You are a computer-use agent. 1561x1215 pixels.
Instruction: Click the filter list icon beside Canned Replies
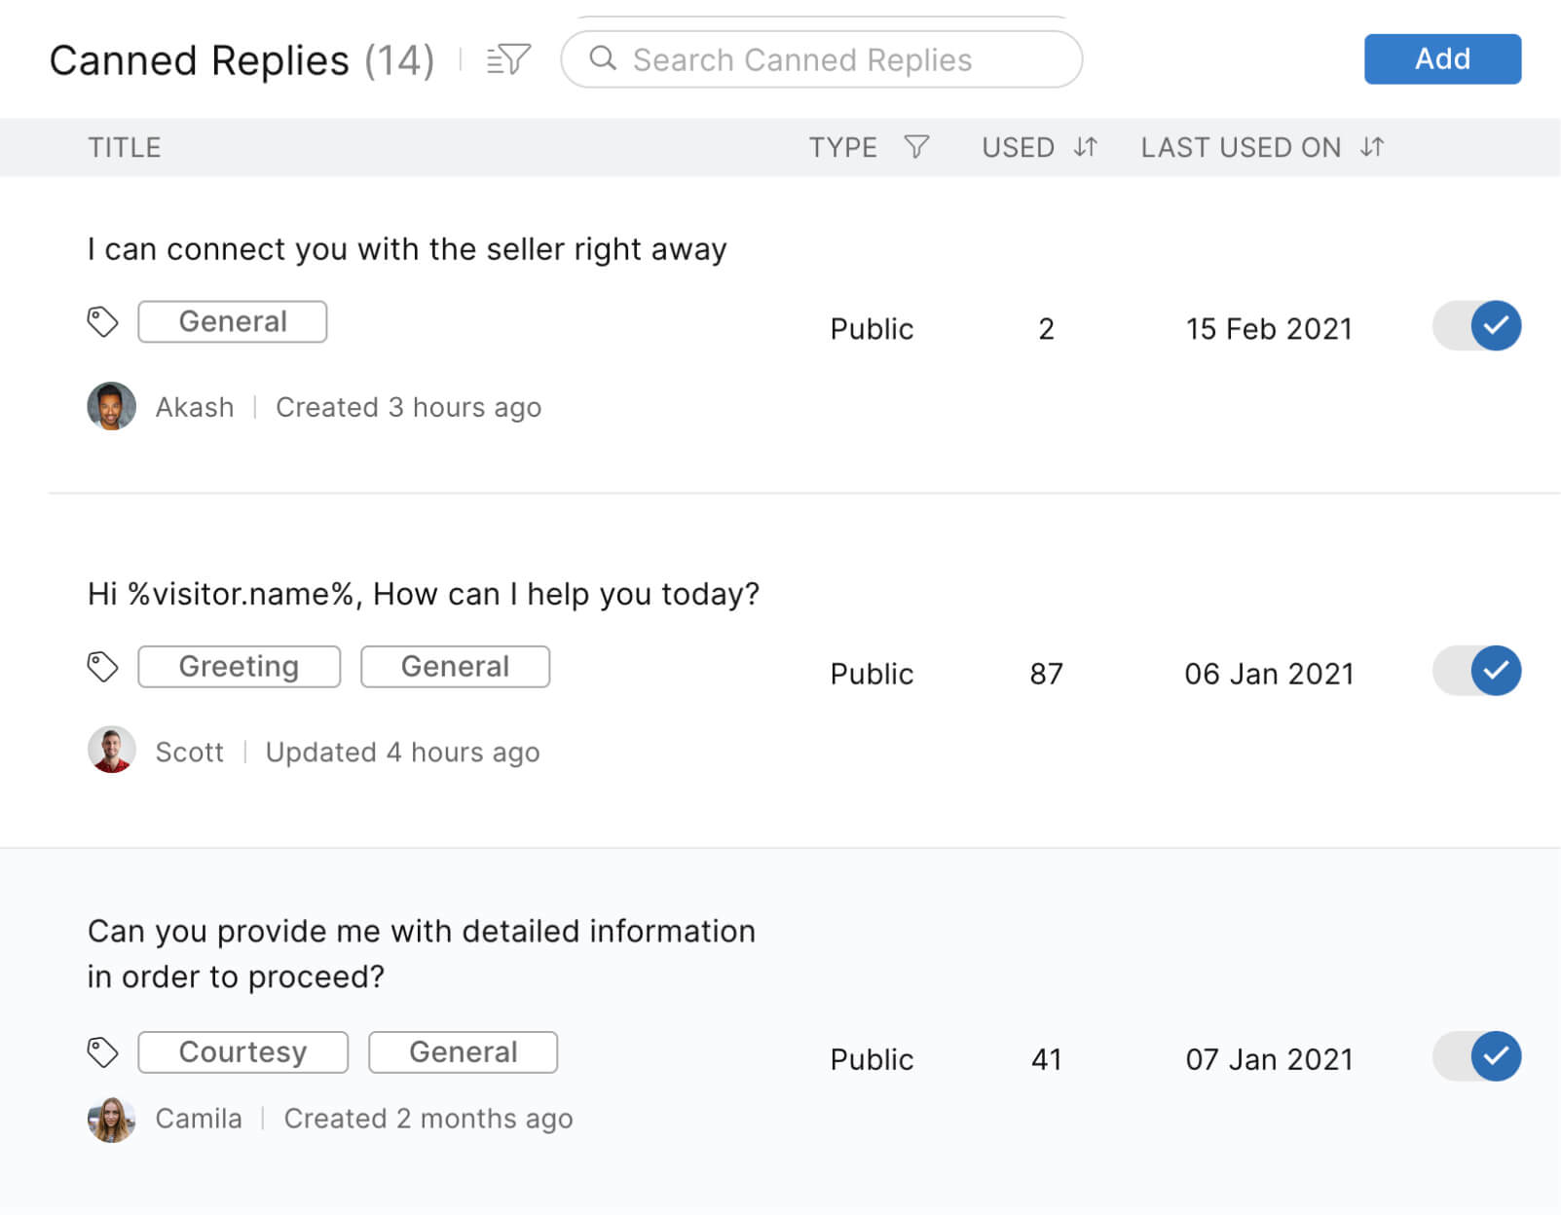point(508,59)
